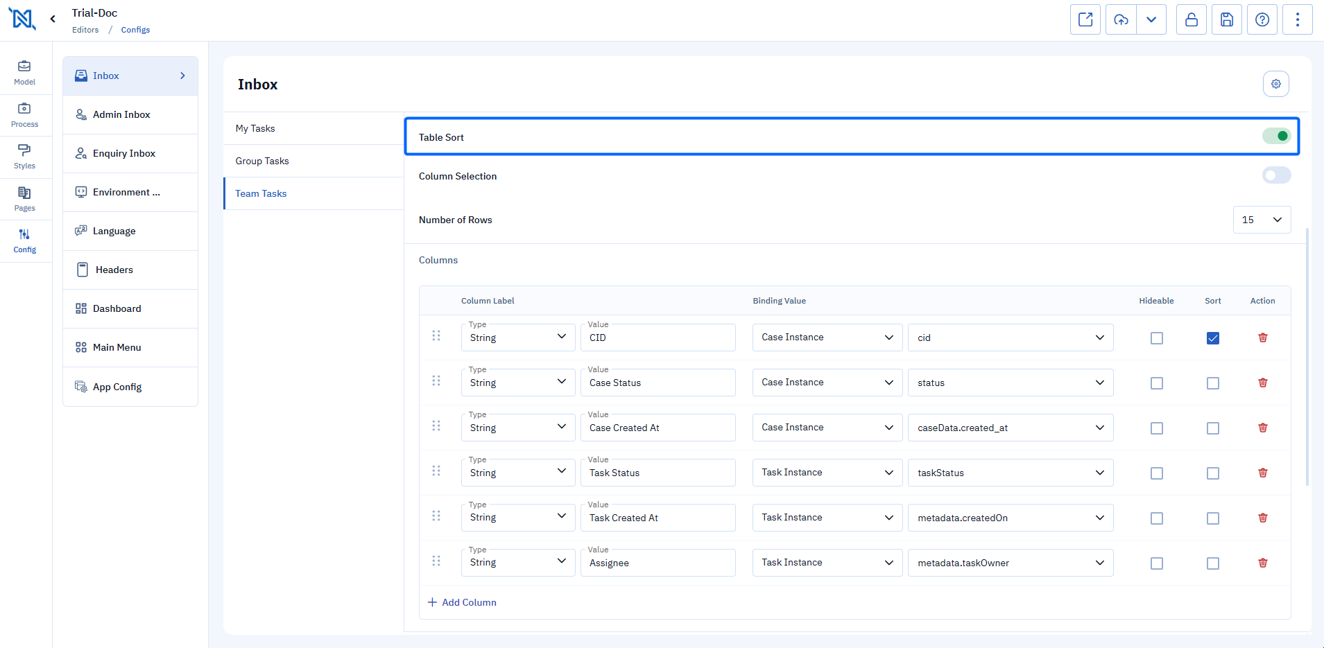
Task: Open the help question mark icon
Action: (x=1262, y=19)
